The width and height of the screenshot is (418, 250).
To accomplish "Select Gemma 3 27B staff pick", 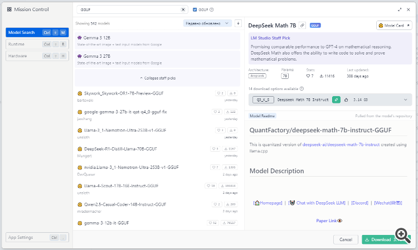I will point(157,59).
